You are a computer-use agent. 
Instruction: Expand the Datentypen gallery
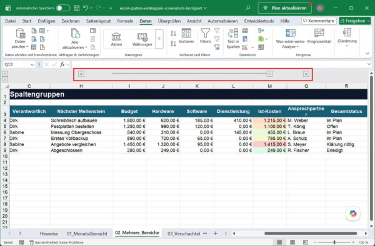159,39
